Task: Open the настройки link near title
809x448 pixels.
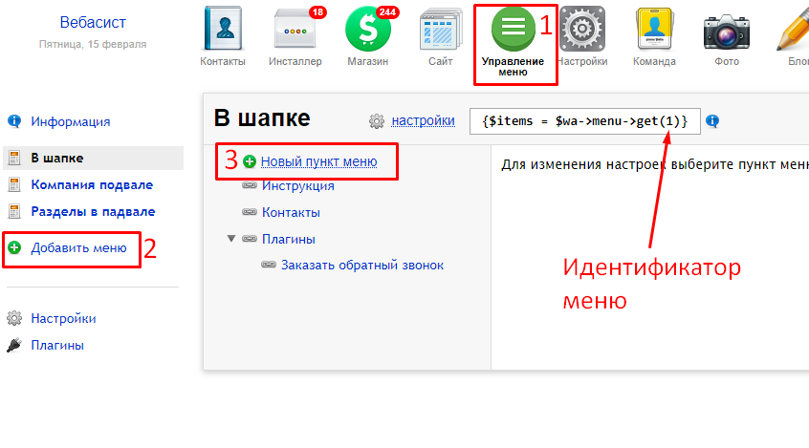Action: click(x=424, y=120)
